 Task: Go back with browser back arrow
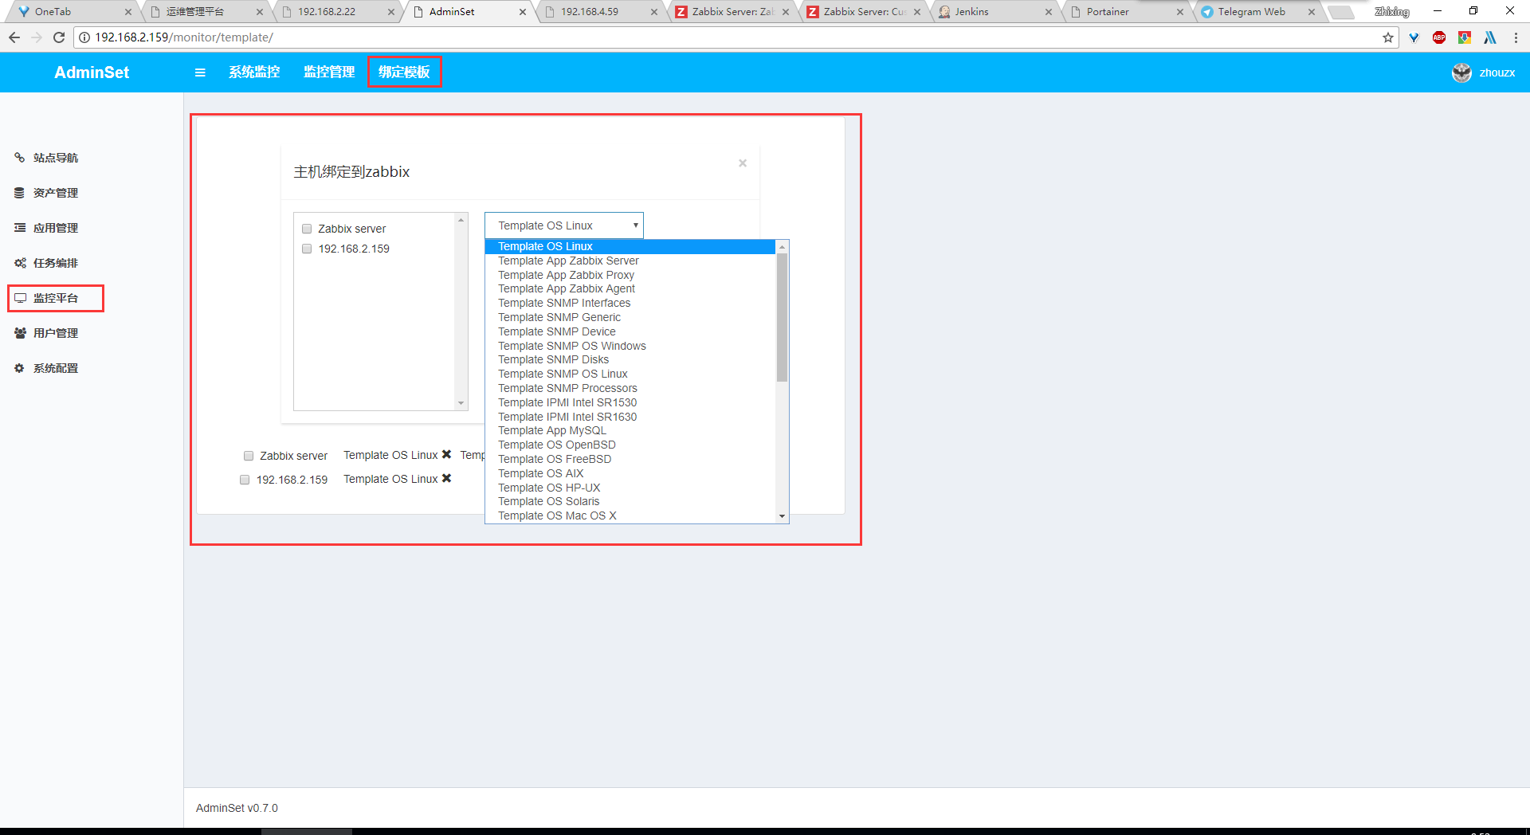[14, 37]
